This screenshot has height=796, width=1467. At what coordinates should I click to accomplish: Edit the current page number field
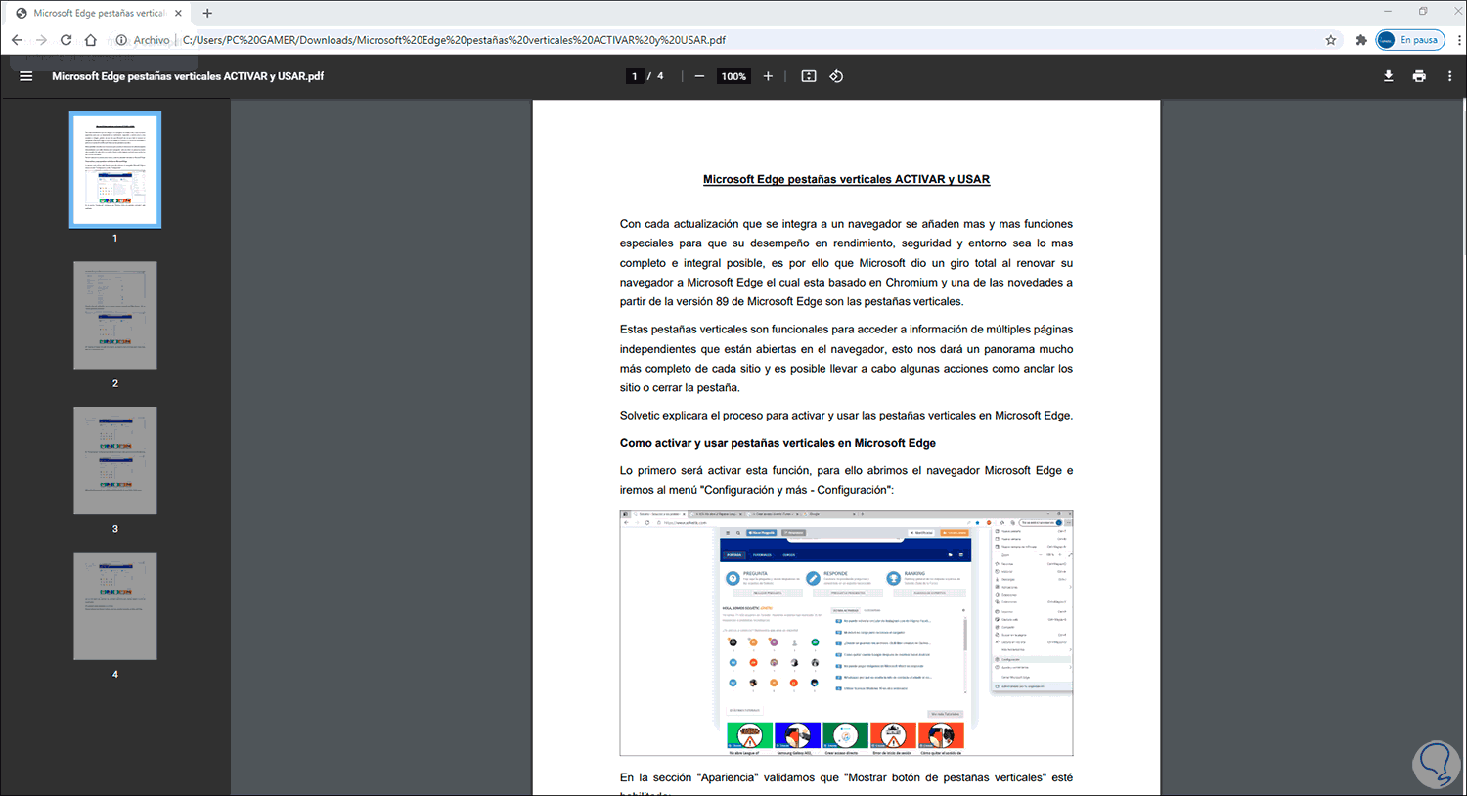(635, 76)
